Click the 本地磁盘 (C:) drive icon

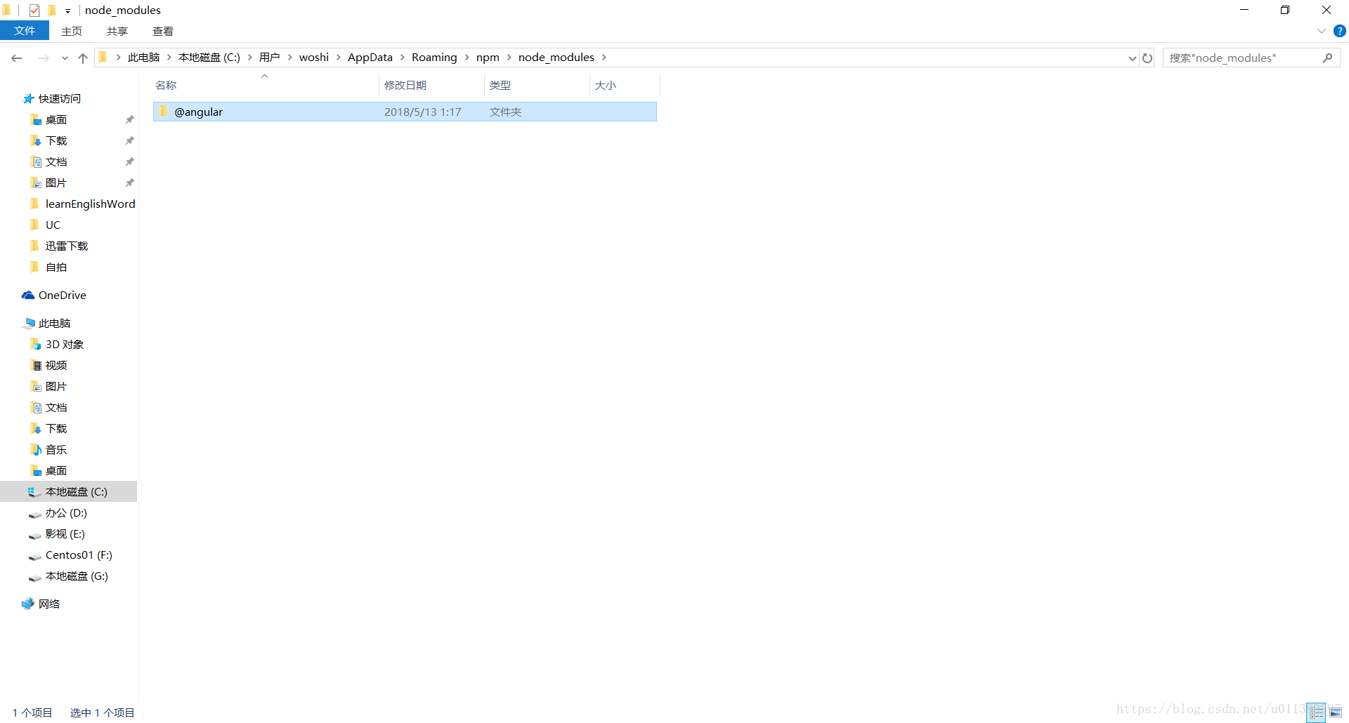coord(34,492)
